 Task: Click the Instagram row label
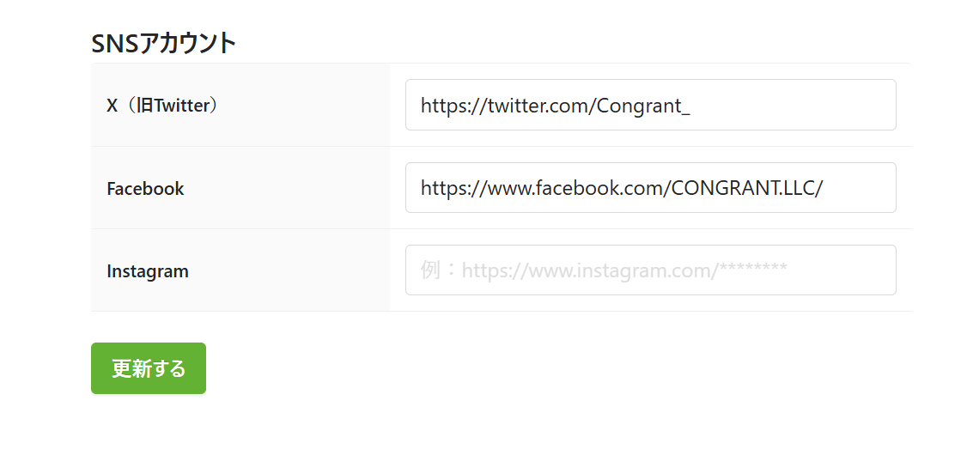(x=148, y=271)
